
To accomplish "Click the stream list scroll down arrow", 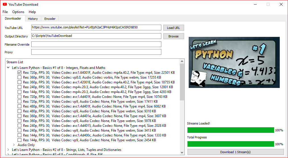I will coord(182,152).
